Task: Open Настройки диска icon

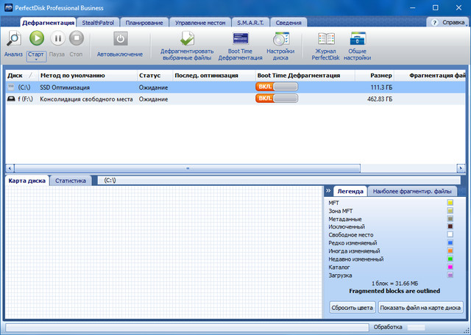Action: point(280,38)
